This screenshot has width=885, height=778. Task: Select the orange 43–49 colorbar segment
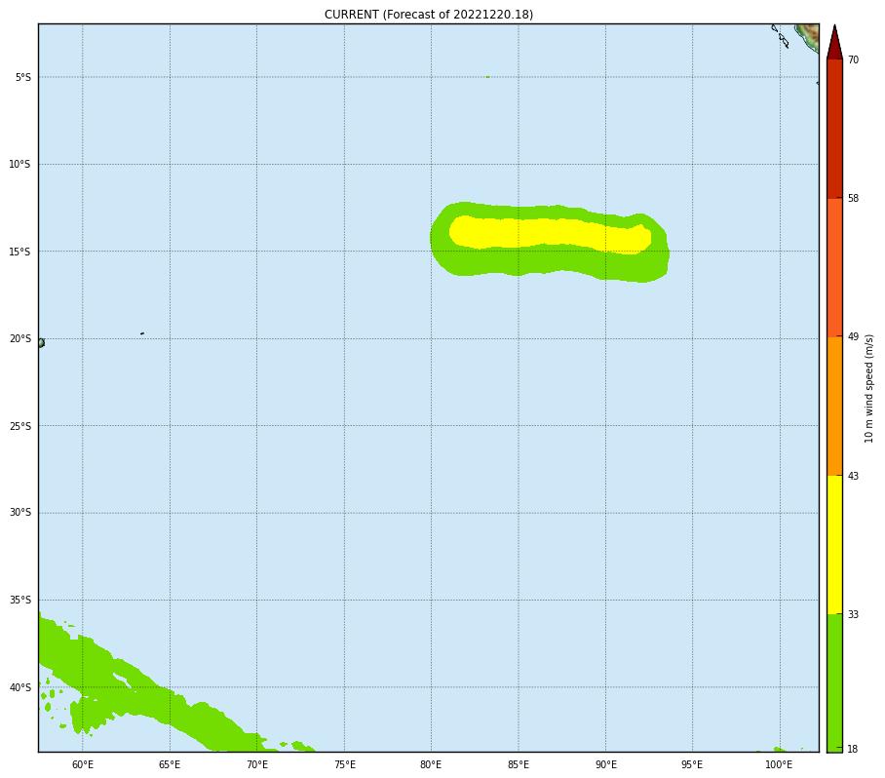tap(834, 406)
